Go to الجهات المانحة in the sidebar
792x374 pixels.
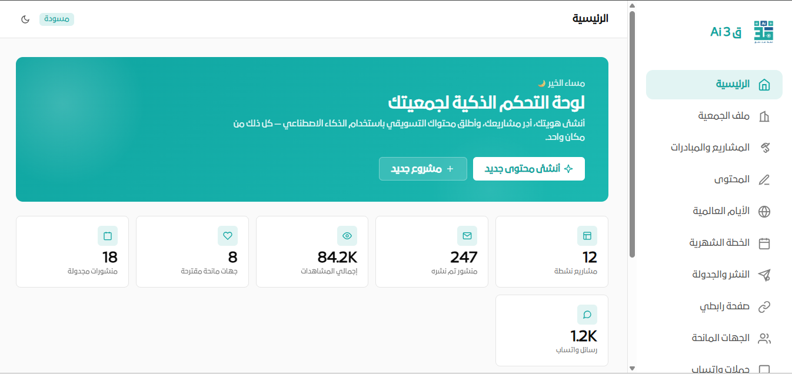[714, 339]
